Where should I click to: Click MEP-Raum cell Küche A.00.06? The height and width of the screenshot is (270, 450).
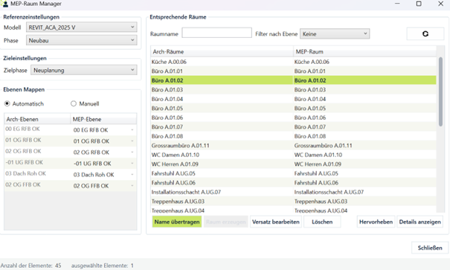364,62
